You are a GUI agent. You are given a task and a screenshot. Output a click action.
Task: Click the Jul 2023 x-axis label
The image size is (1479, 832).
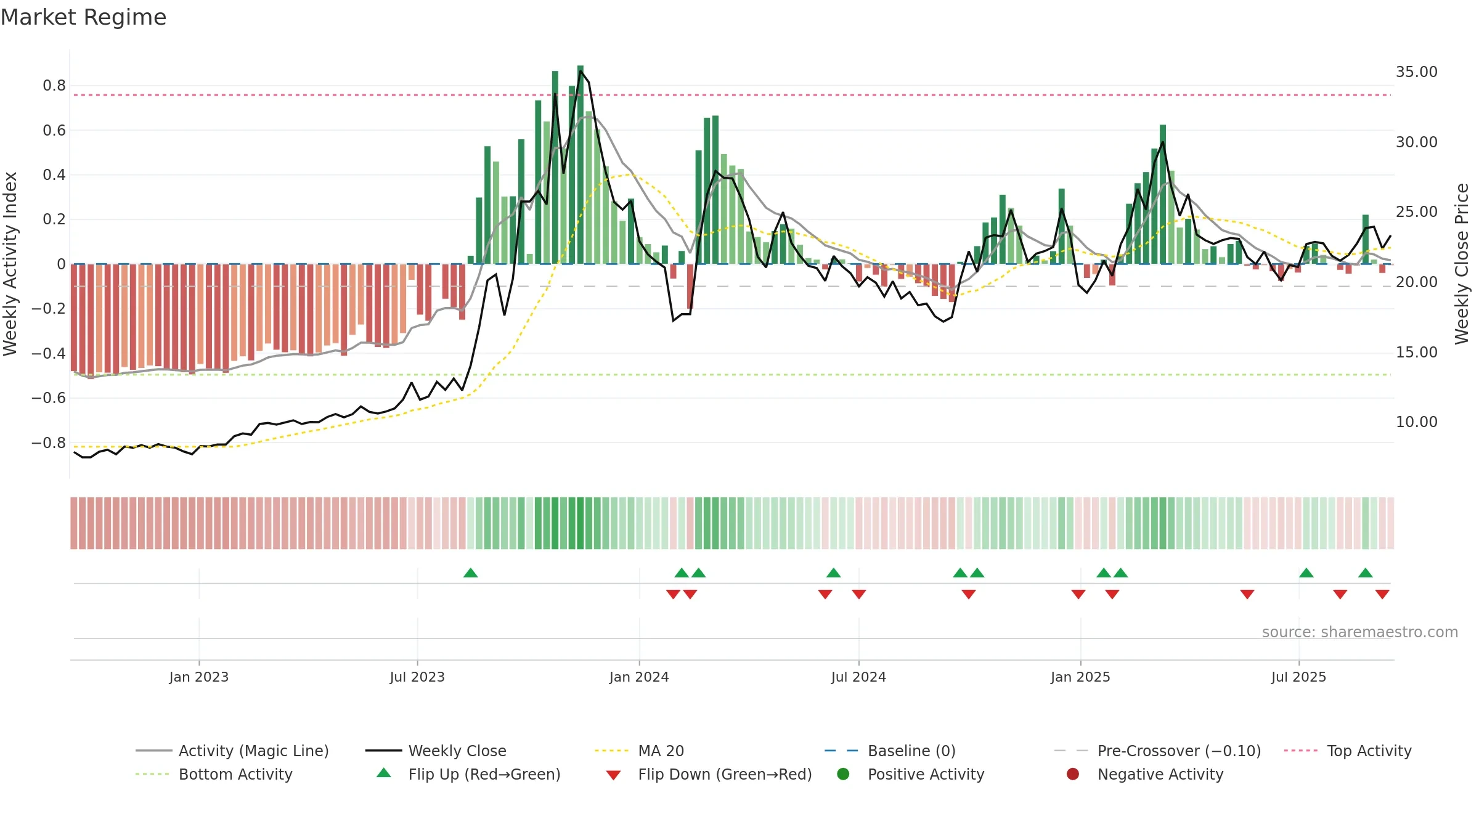[417, 677]
